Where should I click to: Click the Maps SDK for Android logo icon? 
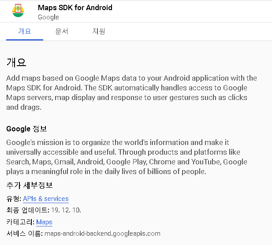coord(18,11)
